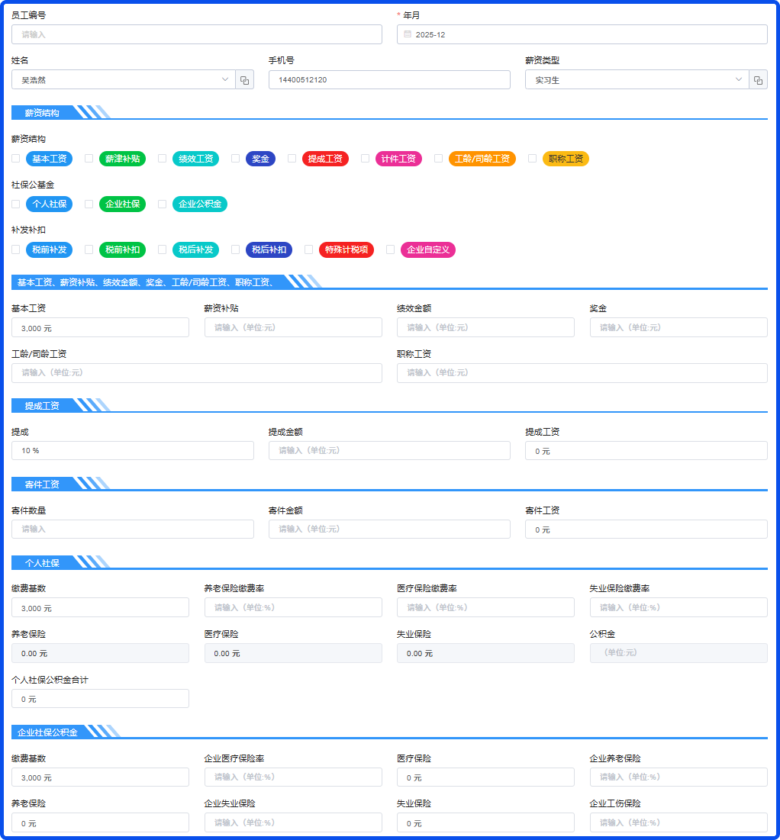This screenshot has width=780, height=840.
Task: Click the copy icon beside the 姓名 dropdown
Action: coord(244,80)
